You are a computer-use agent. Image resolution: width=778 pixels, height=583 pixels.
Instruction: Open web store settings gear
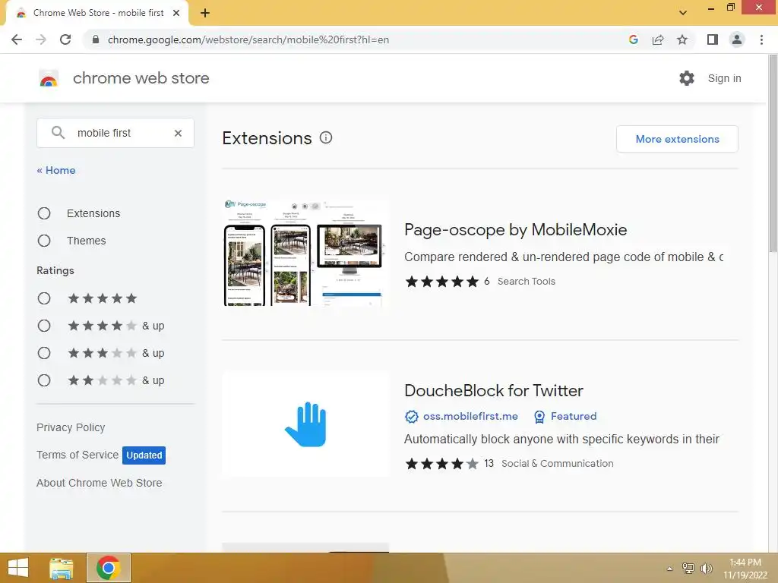[687, 78]
